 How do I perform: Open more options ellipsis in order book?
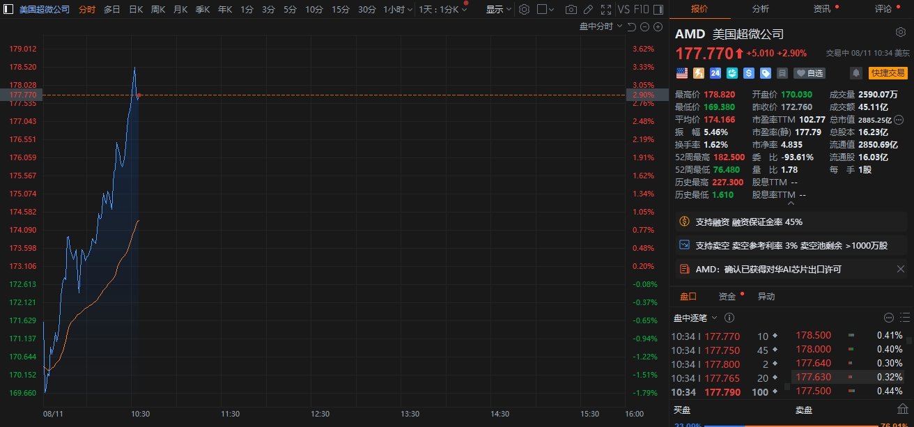(888, 318)
